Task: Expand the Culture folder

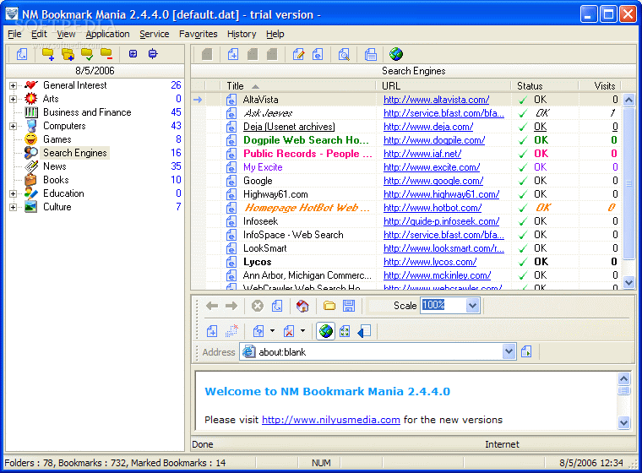Action: (14, 207)
